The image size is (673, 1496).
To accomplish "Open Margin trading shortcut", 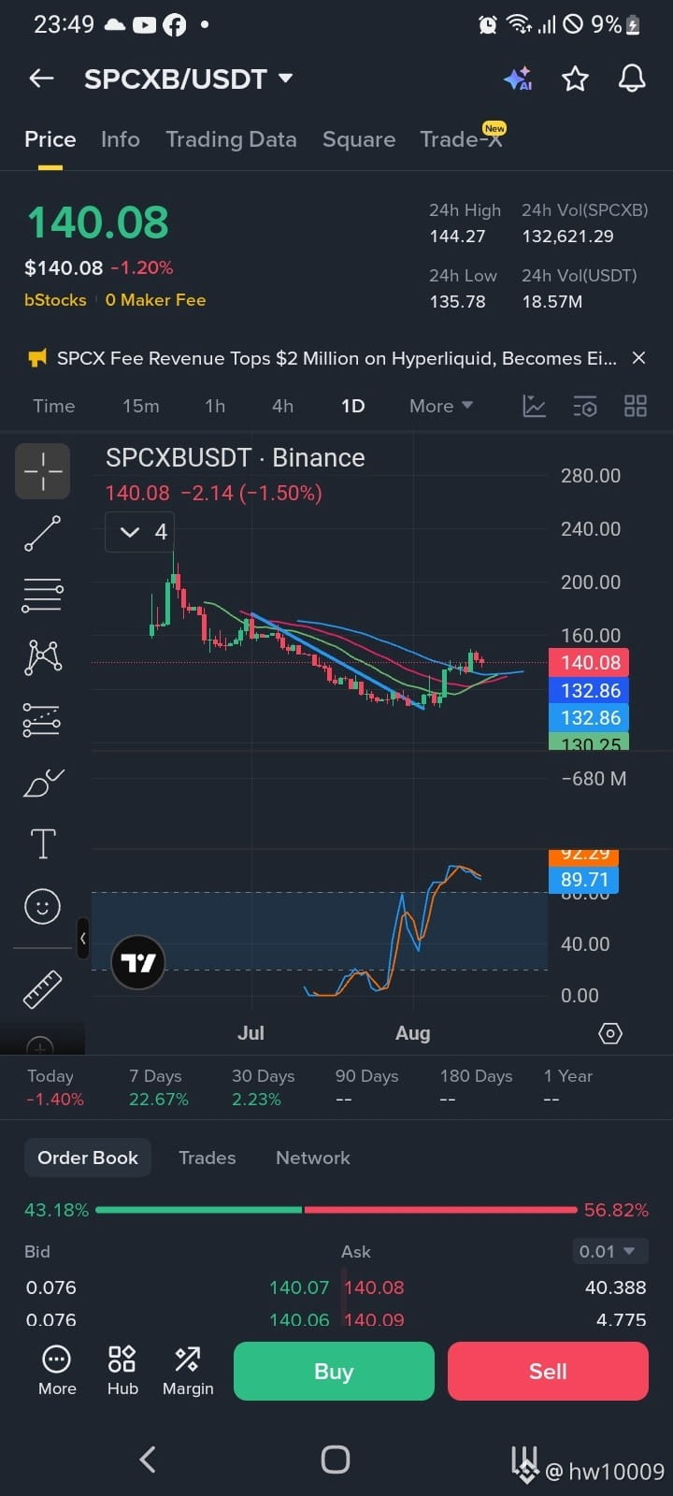I will 188,1371.
